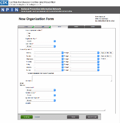Click the Hours of Operation label
Viewport: 120px width, 123px height.
pyautogui.click(x=26, y=49)
